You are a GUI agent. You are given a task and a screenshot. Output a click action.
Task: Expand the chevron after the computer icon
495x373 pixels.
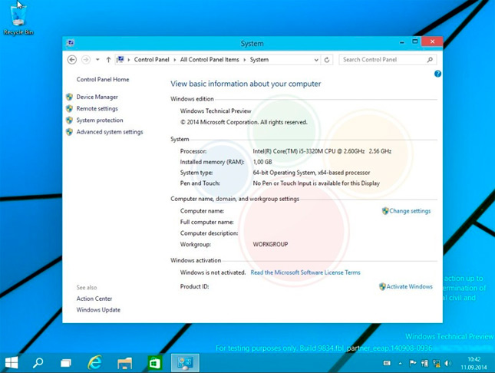129,60
